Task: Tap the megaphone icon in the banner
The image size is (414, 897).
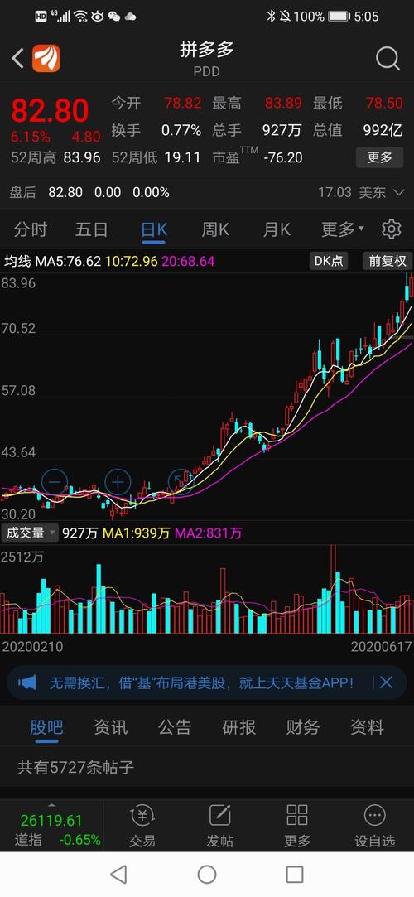Action: [x=26, y=682]
